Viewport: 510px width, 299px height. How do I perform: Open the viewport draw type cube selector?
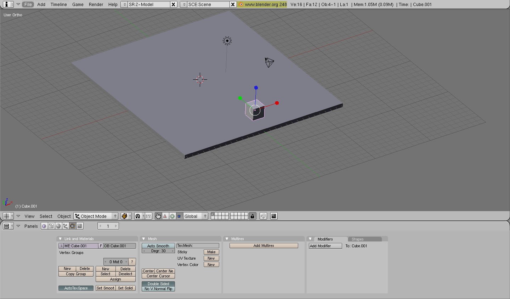coord(126,216)
